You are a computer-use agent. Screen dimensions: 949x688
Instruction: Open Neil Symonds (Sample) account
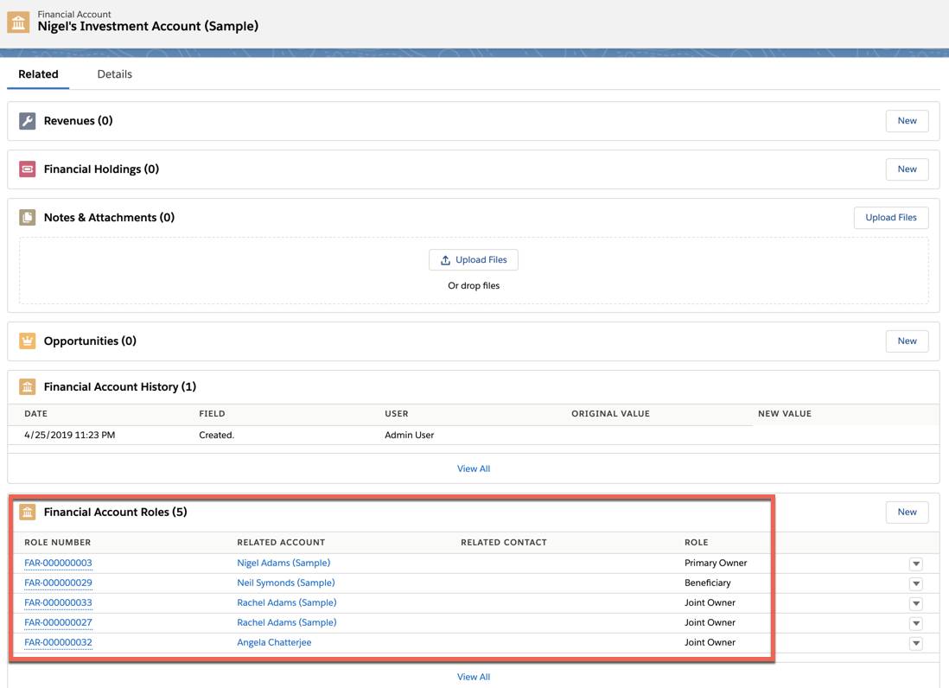(286, 583)
